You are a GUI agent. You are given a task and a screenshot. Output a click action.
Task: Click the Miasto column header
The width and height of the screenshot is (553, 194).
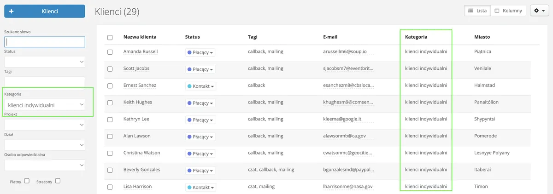482,37
